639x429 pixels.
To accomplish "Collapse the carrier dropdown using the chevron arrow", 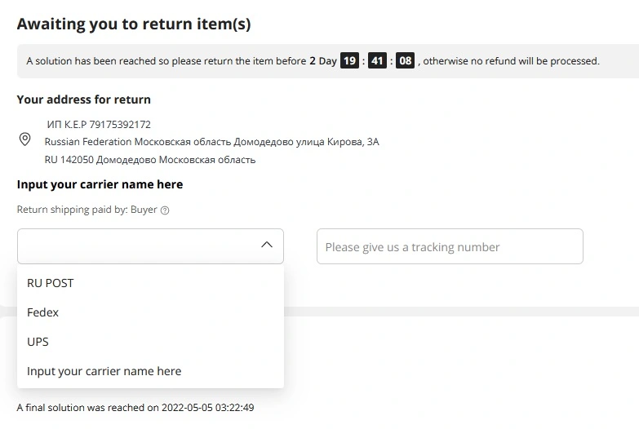I will click(267, 245).
